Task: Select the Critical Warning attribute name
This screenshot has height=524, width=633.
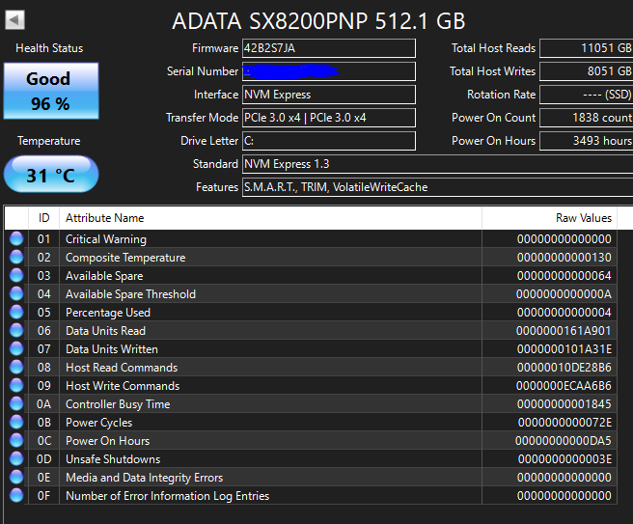Action: (106, 239)
